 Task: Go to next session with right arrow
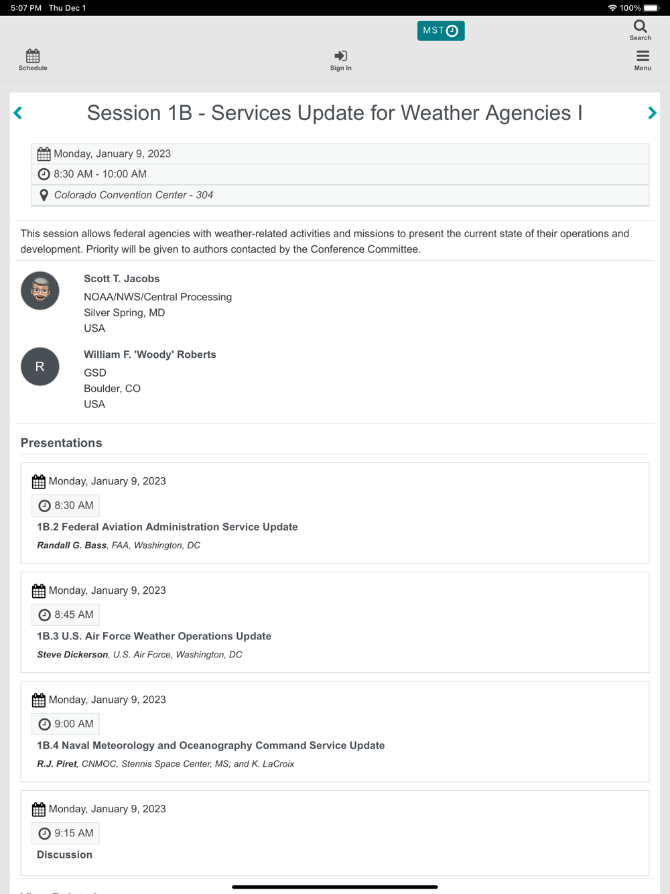652,113
